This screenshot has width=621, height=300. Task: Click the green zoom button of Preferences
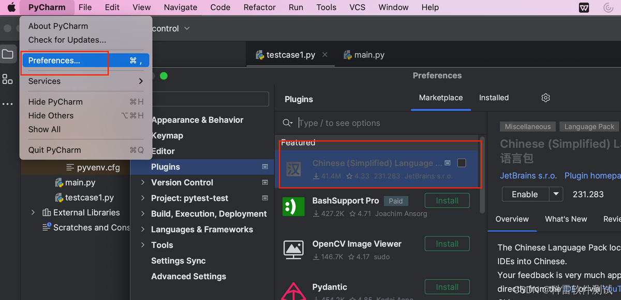pyautogui.click(x=164, y=76)
